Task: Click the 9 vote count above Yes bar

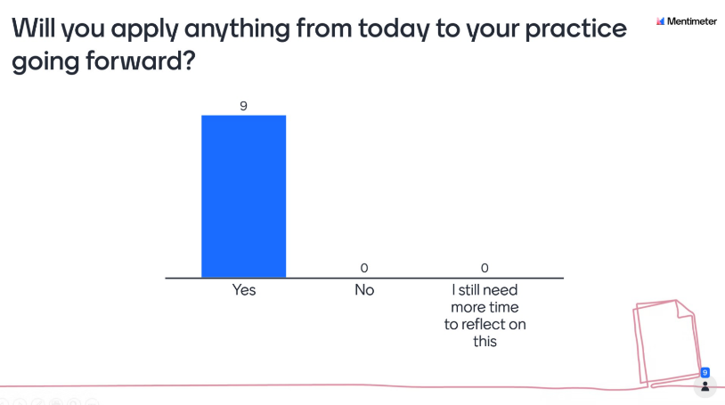Action: point(243,106)
